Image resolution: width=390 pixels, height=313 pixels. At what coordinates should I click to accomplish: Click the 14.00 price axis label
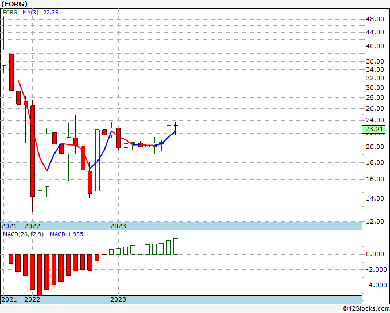[375, 198]
